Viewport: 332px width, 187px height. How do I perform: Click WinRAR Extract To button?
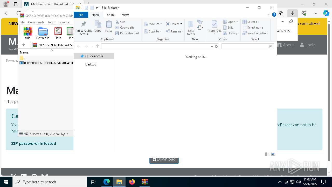43,33
